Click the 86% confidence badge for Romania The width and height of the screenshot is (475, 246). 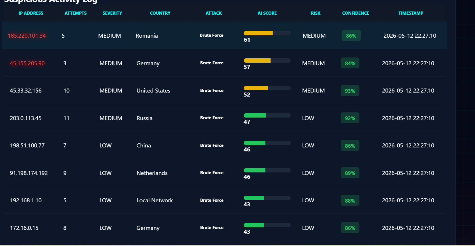coord(351,36)
